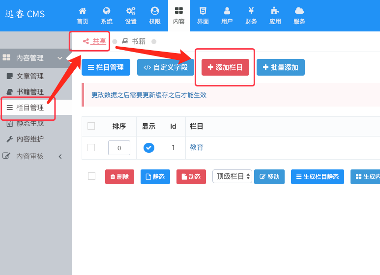Click the 批量添加 button
This screenshot has width=380, height=275.
(x=281, y=67)
